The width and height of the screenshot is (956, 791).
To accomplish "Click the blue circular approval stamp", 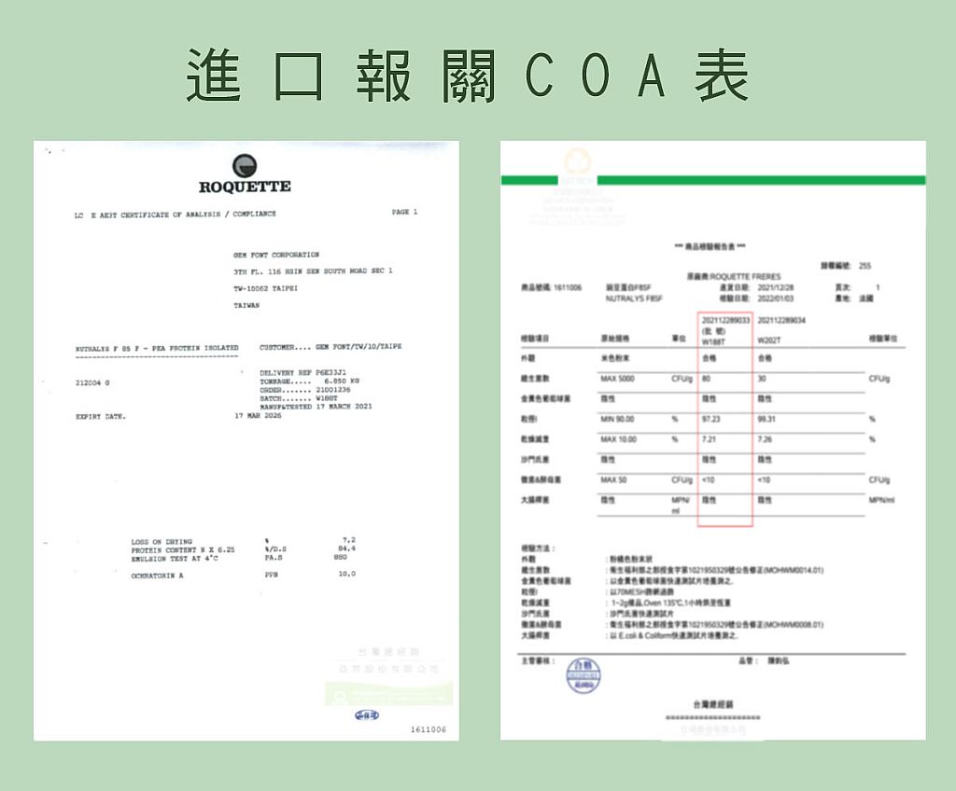I will (x=583, y=676).
